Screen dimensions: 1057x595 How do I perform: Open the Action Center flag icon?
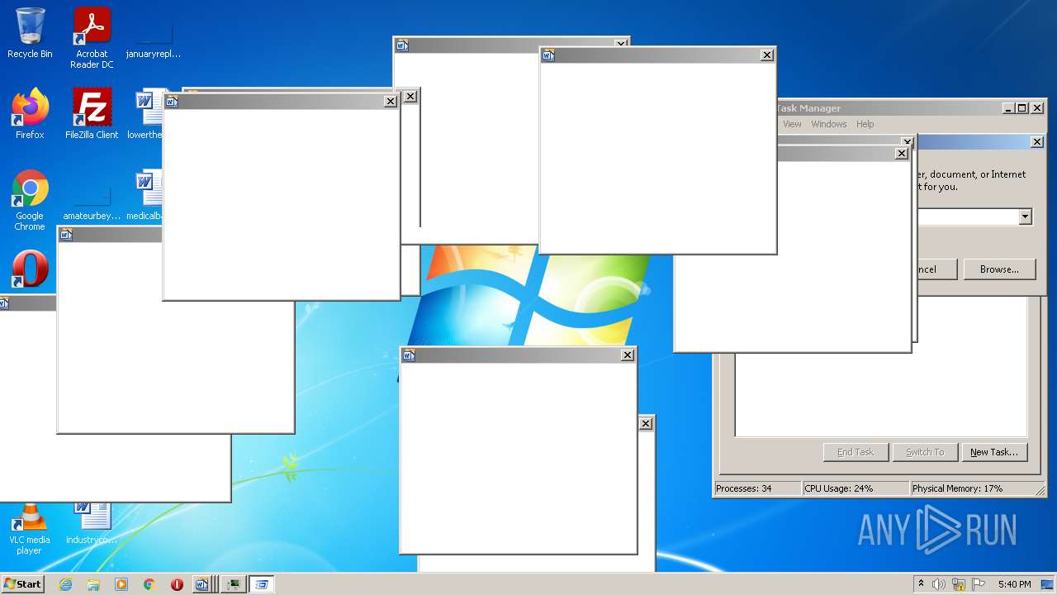(979, 584)
